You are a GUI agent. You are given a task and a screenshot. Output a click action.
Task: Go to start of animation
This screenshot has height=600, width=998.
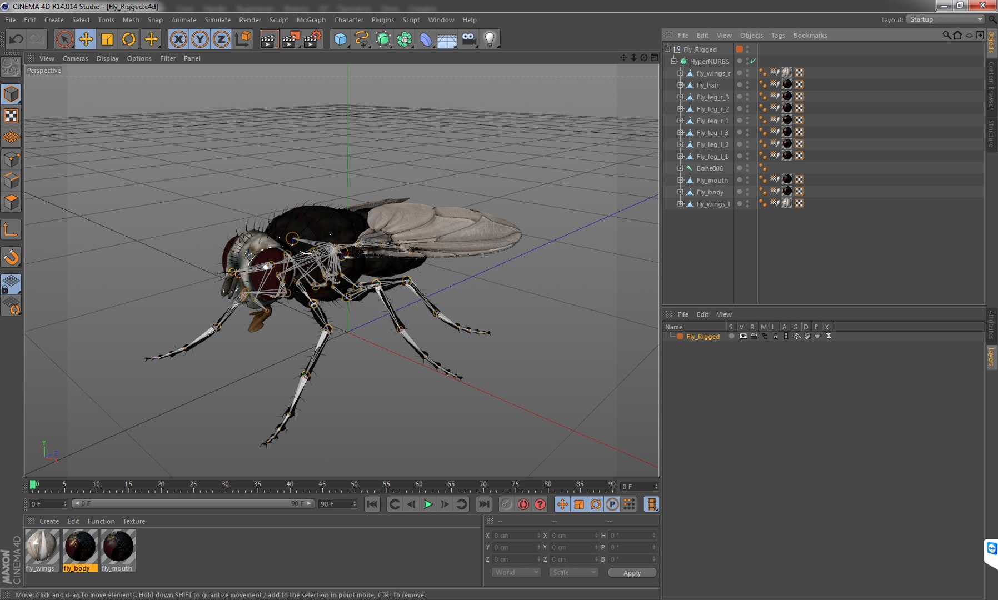pos(372,504)
